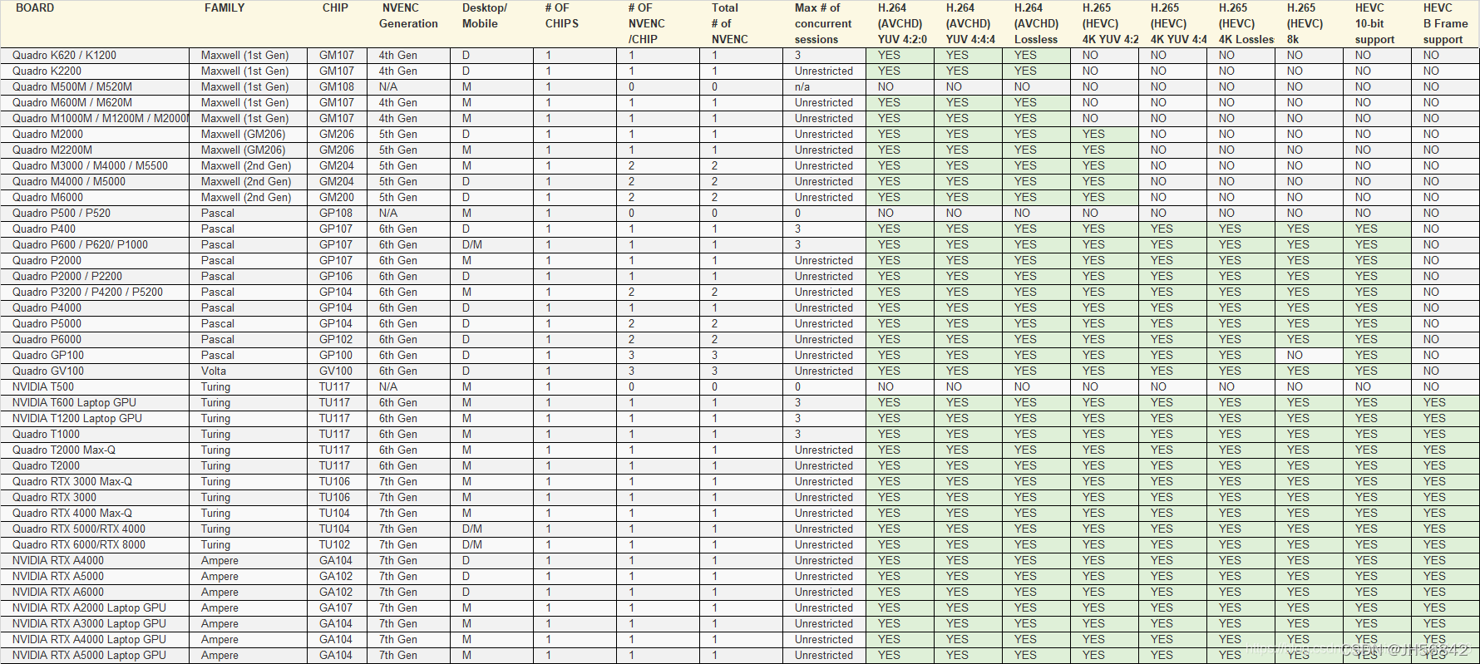Click the GM200 chip cell
The image size is (1480, 664).
pyautogui.click(x=337, y=198)
